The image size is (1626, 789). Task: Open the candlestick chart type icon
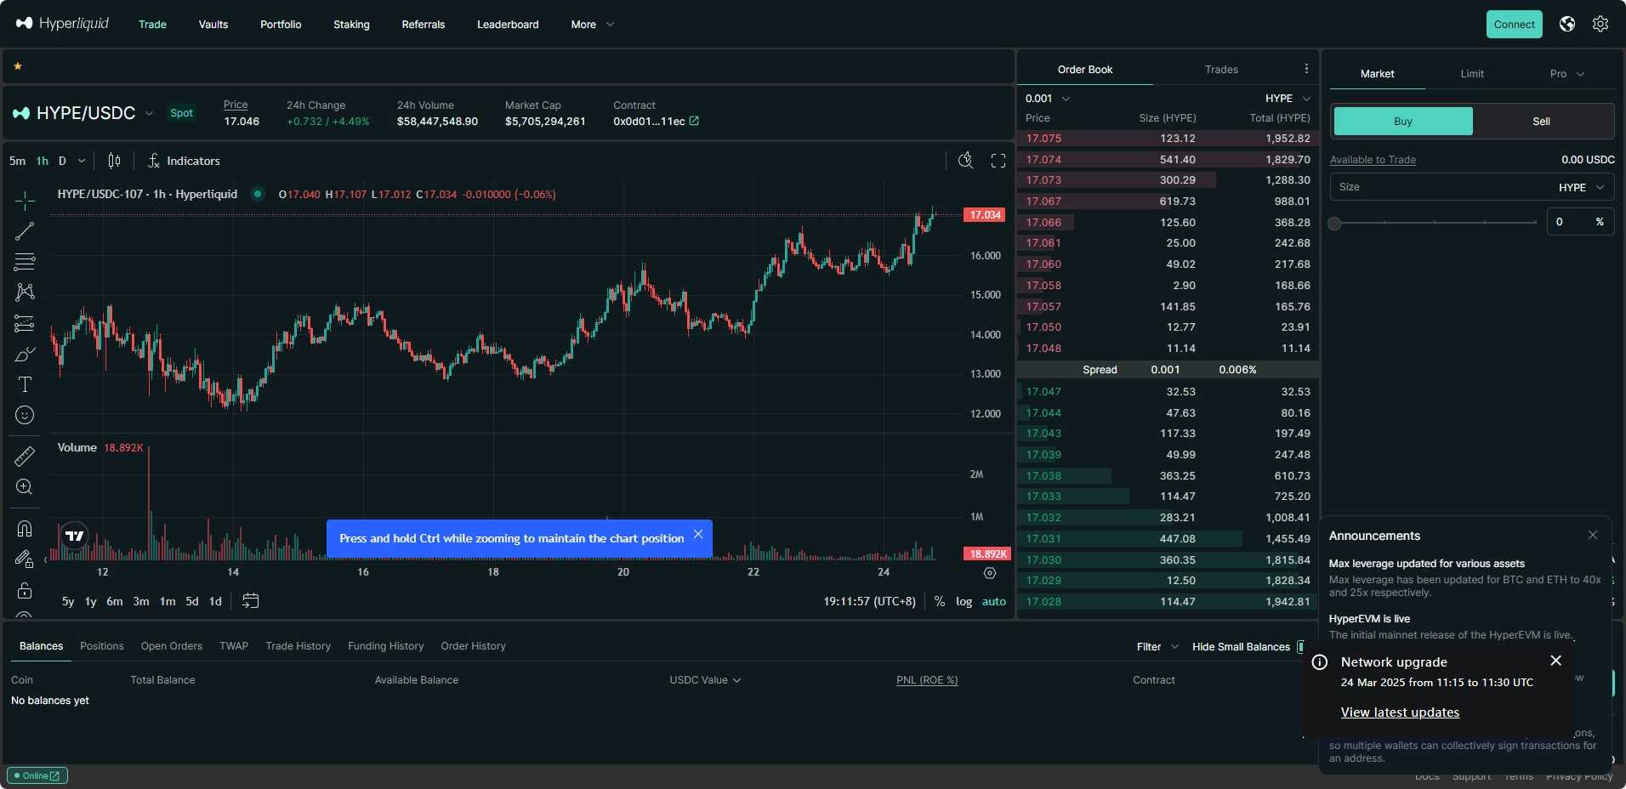coord(114,161)
